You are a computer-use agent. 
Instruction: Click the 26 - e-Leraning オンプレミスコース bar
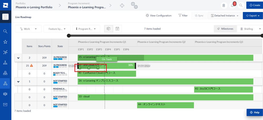(165, 81)
